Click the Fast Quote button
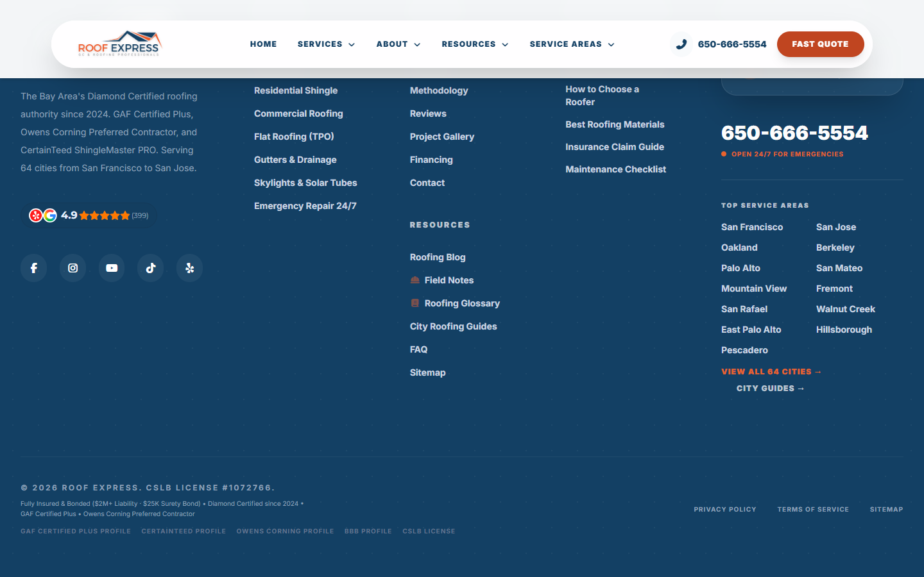The image size is (924, 577). point(820,44)
